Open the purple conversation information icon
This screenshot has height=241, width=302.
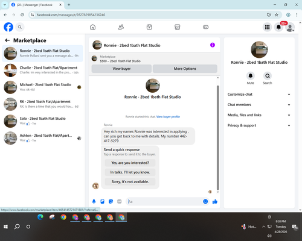[x=213, y=45]
